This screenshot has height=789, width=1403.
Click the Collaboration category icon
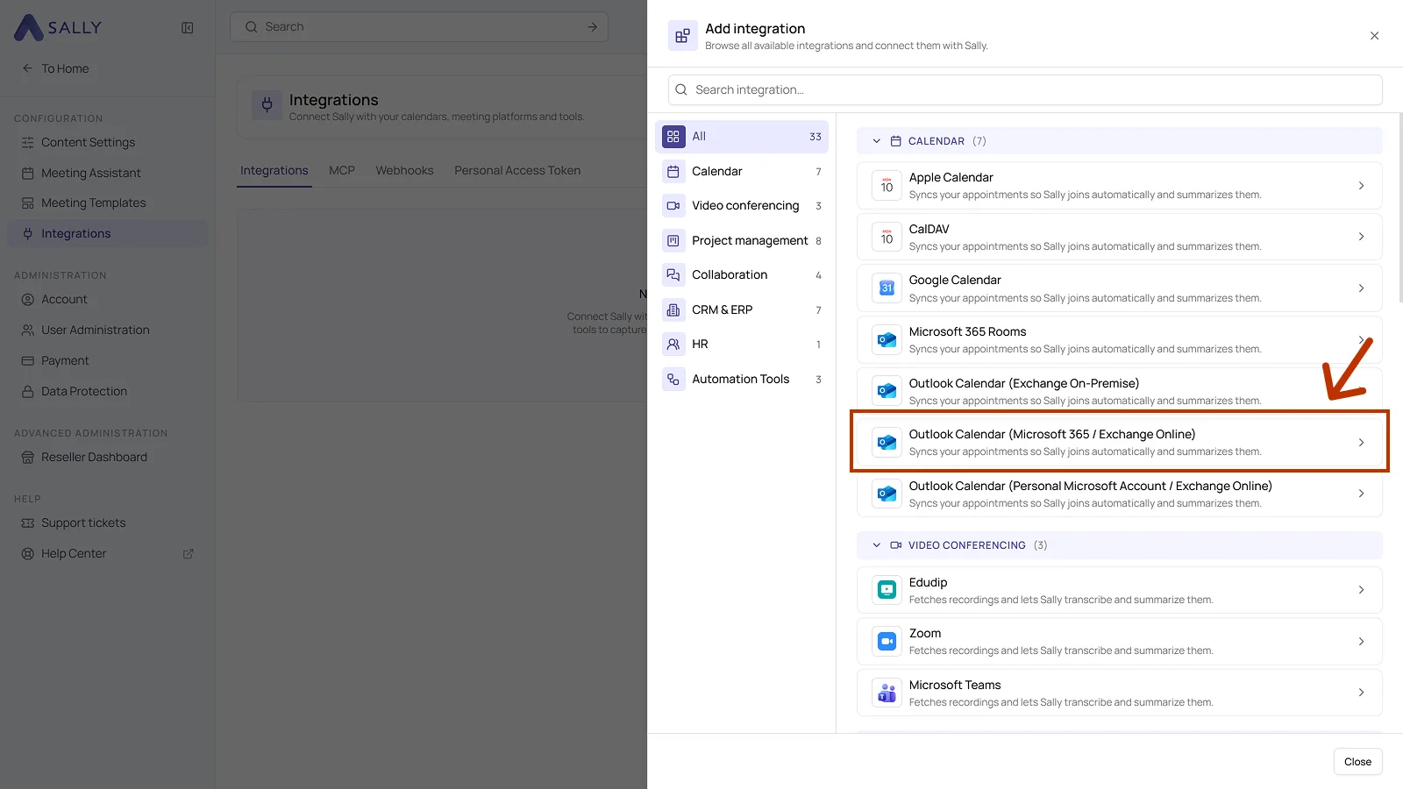click(x=673, y=275)
